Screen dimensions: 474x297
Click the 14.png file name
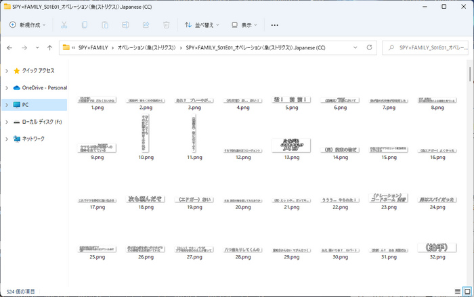(x=340, y=158)
